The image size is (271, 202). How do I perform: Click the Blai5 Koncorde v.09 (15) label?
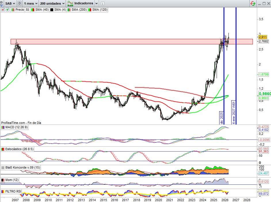[23, 167]
